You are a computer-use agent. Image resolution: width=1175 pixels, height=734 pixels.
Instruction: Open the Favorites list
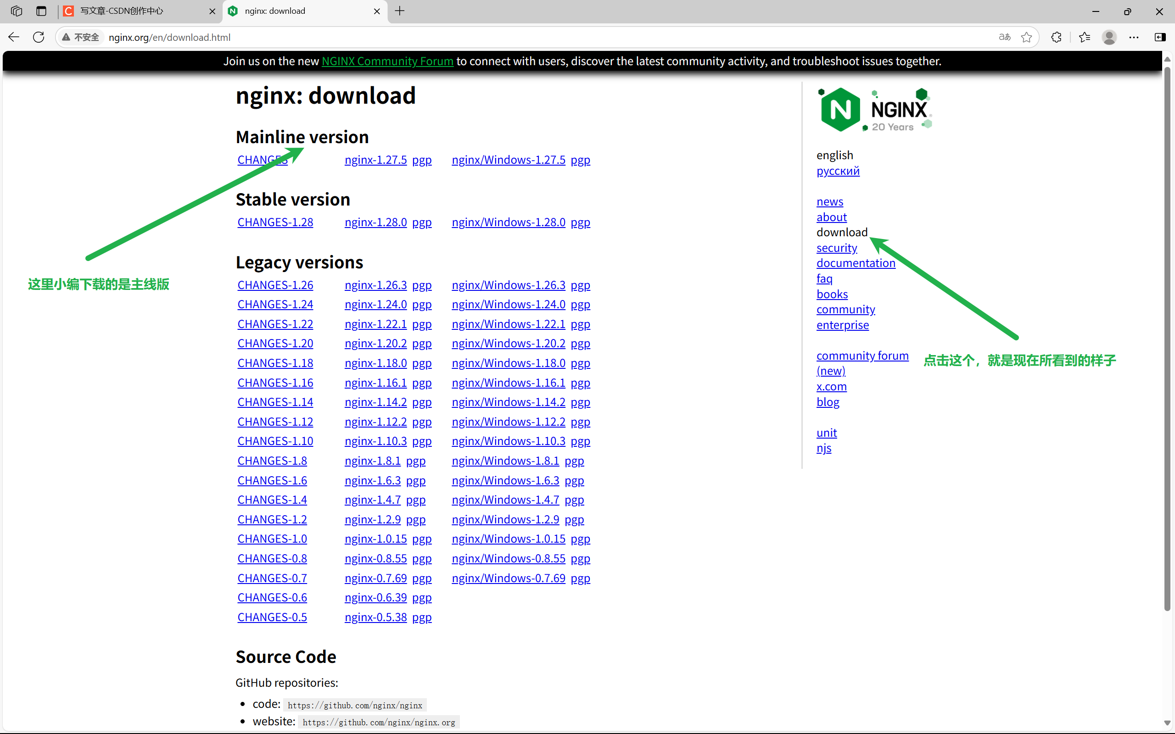[1085, 37]
